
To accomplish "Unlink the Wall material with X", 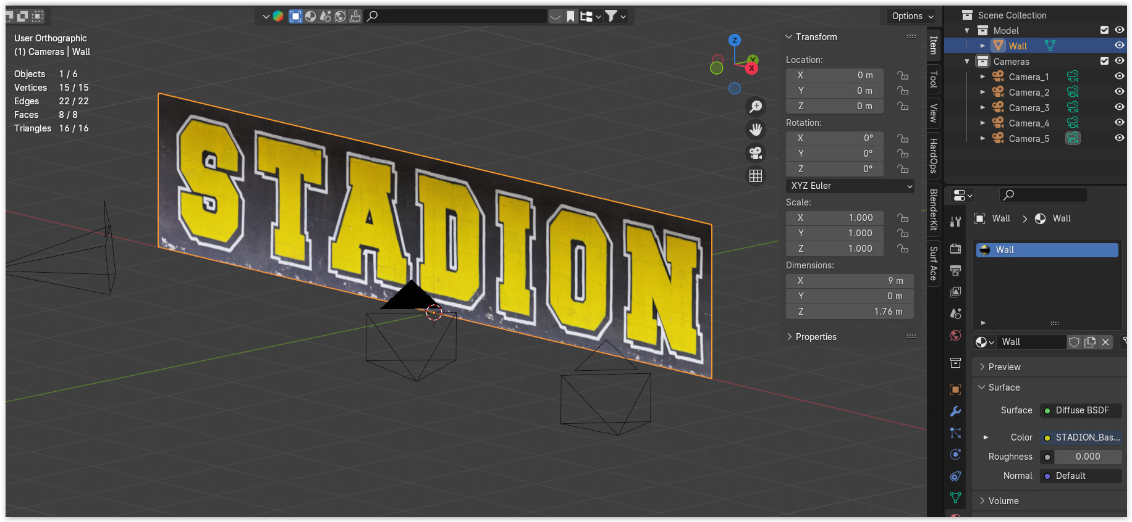I will [1105, 342].
